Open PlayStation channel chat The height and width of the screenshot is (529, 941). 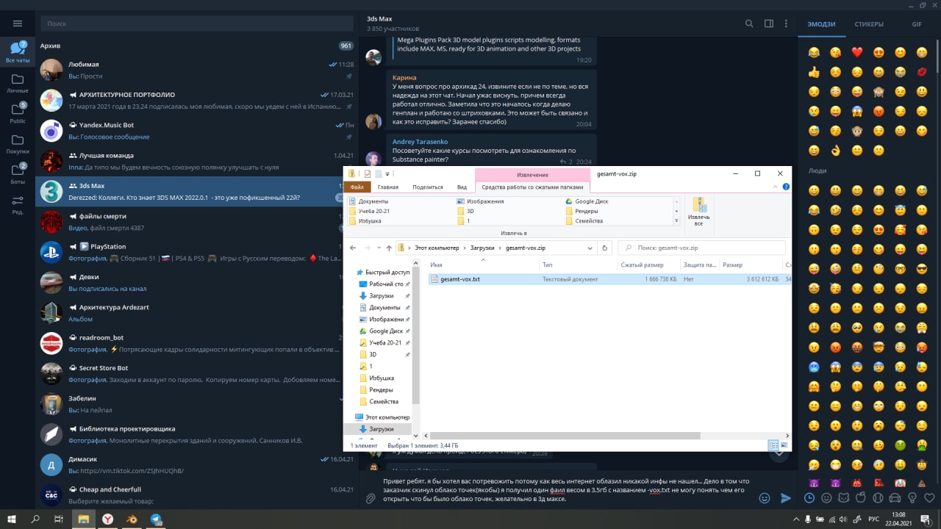tap(187, 252)
